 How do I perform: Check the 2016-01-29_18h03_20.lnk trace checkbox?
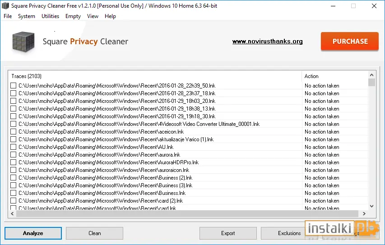pyautogui.click(x=13, y=101)
